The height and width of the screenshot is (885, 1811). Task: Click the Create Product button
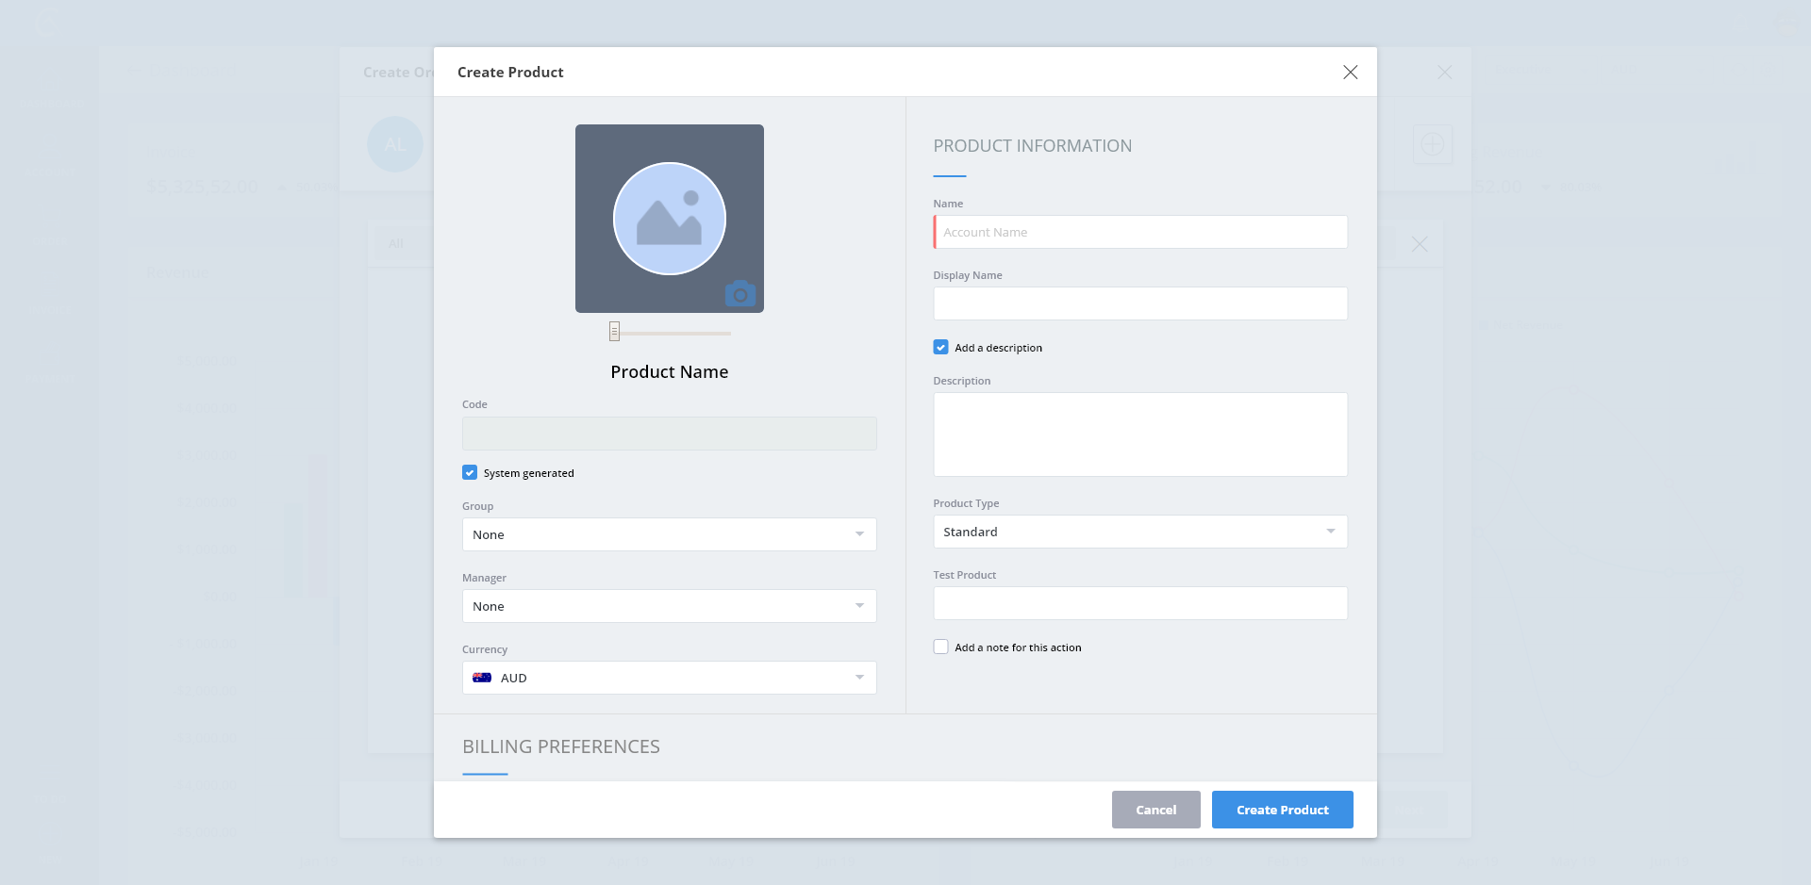coord(1282,810)
